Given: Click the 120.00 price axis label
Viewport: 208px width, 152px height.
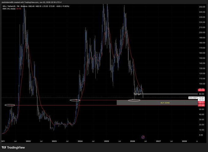Looking at the screenshot, I should click(x=202, y=73).
